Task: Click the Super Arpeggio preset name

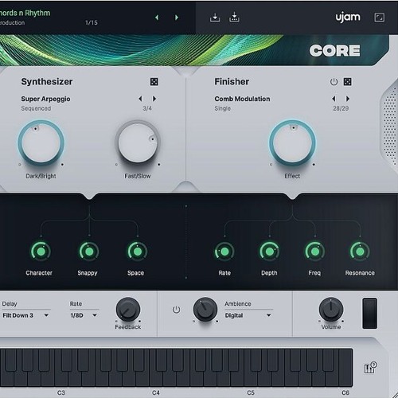Action: pos(45,99)
